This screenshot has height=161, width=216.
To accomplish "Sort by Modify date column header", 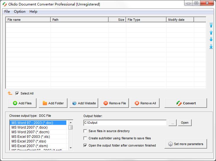I will 180,20.
